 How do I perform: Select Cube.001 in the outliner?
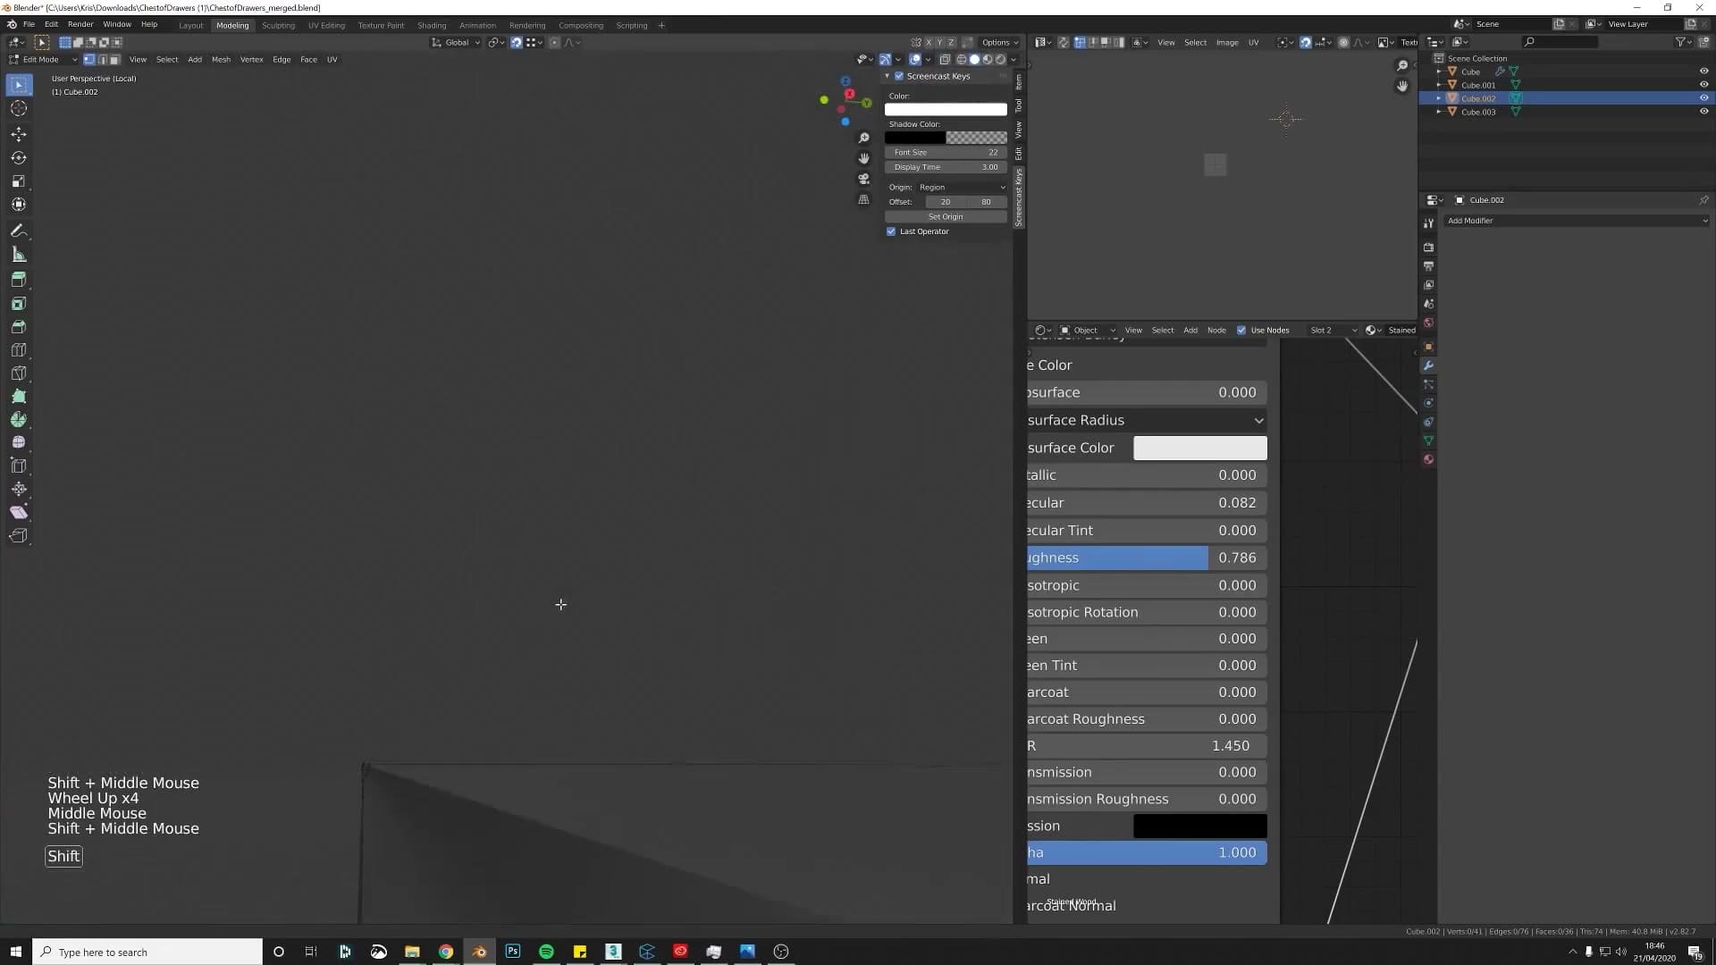(x=1478, y=85)
